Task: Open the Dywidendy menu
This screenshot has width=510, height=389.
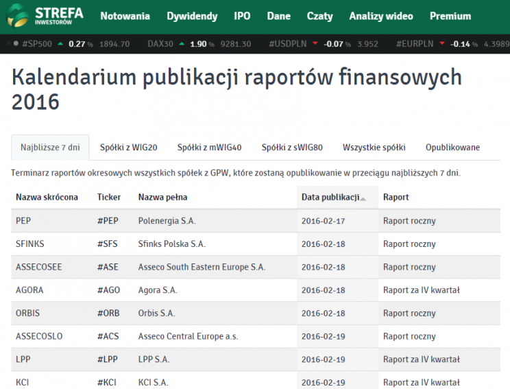Action: (x=192, y=16)
